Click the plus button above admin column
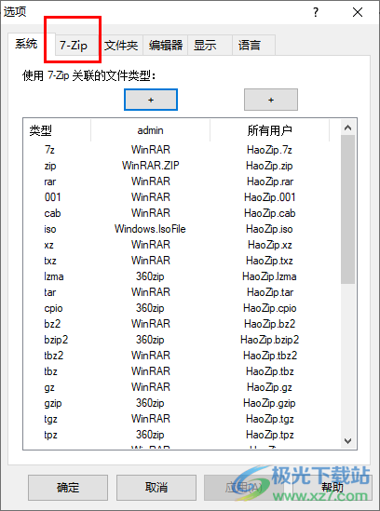This screenshot has width=380, height=511. point(151,100)
